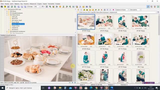Collapse the 052_Раяна_Весна folder node
Viewport: 160px width, 90px height.
[x=7, y=15]
